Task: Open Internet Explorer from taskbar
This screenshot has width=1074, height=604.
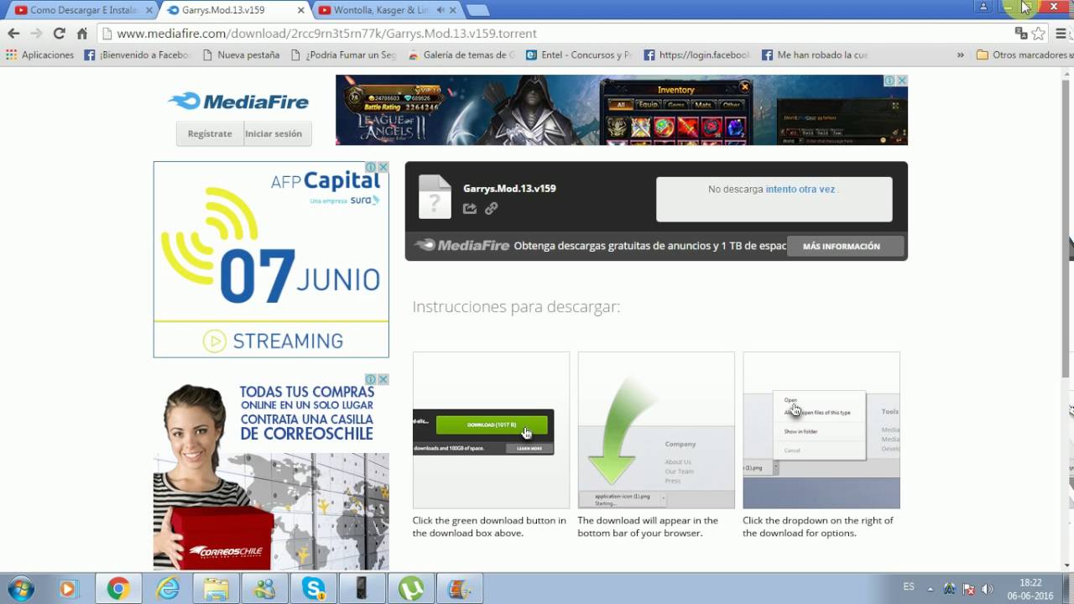Action: pyautogui.click(x=169, y=589)
